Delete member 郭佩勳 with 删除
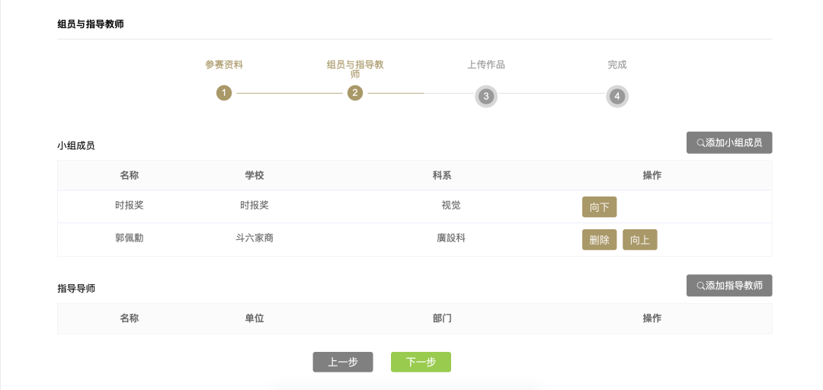 [x=600, y=240]
